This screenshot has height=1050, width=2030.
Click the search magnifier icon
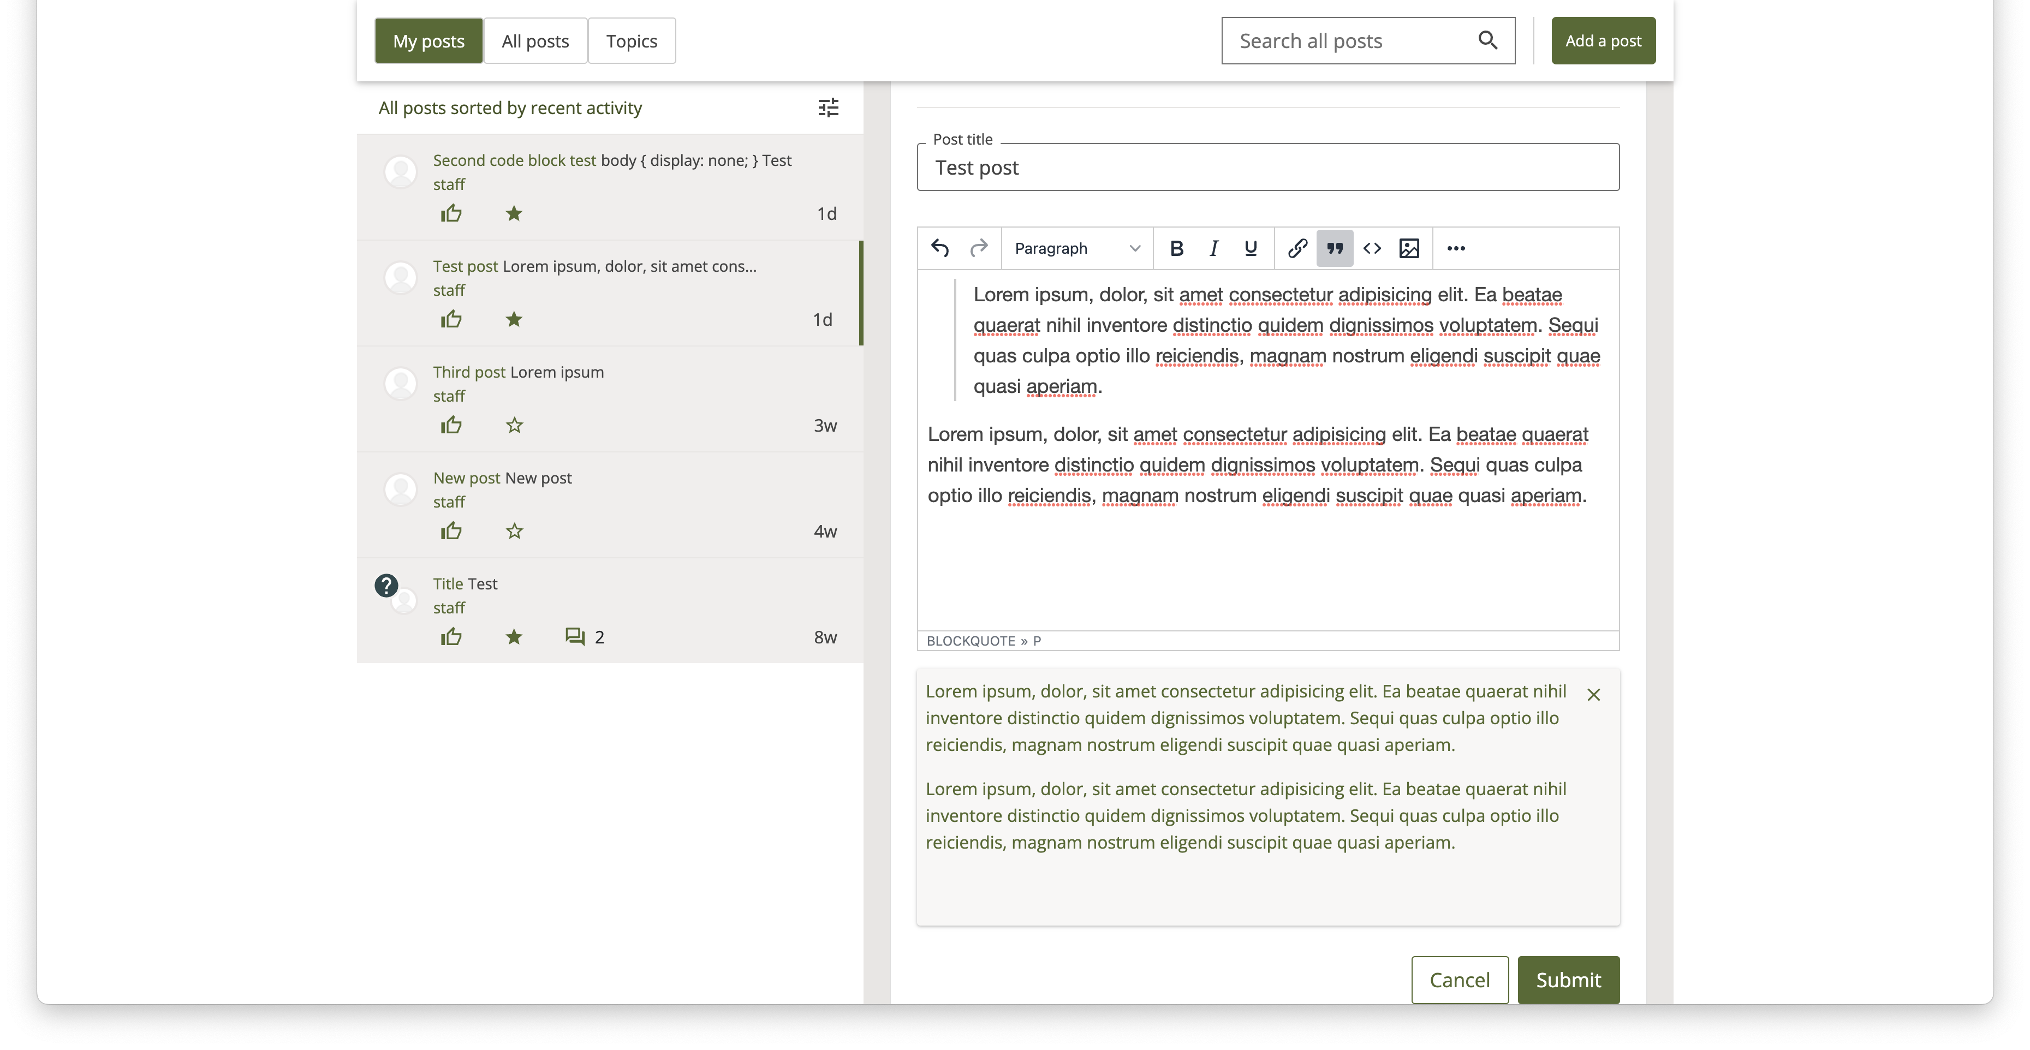1488,40
